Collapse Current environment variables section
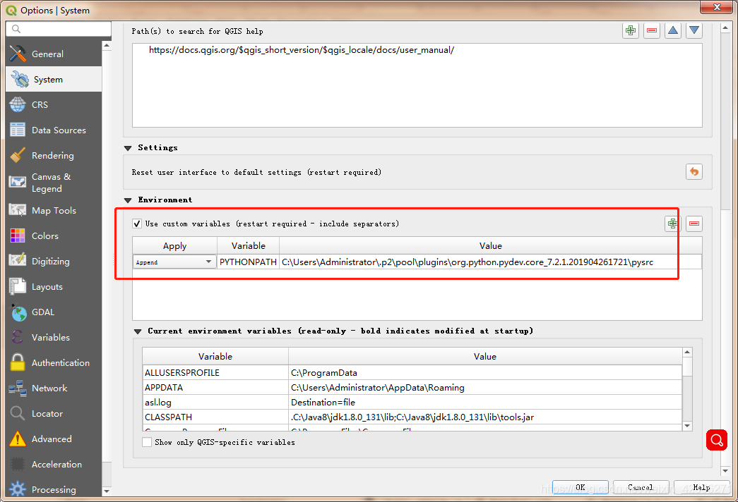 (x=138, y=331)
